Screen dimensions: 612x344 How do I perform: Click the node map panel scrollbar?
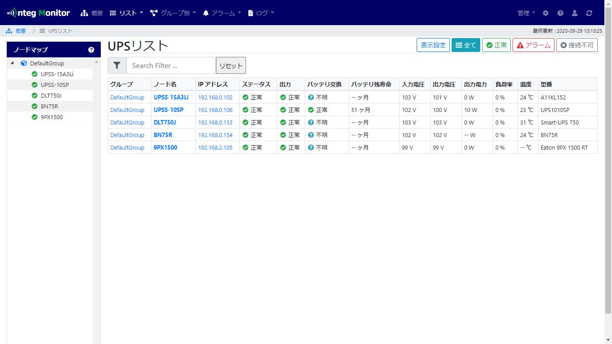click(97, 201)
